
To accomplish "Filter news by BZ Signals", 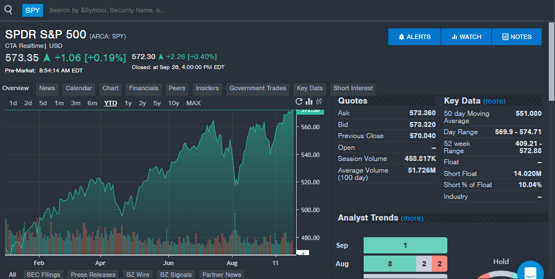I will coord(176,275).
